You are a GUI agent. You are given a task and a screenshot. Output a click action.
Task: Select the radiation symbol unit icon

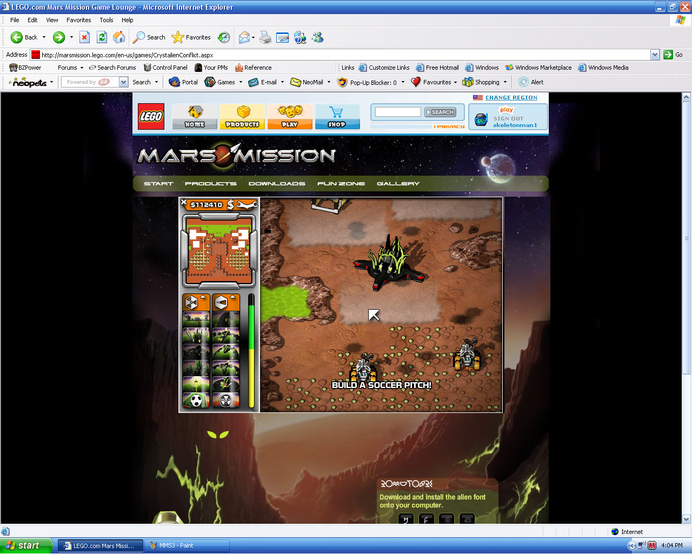226,401
